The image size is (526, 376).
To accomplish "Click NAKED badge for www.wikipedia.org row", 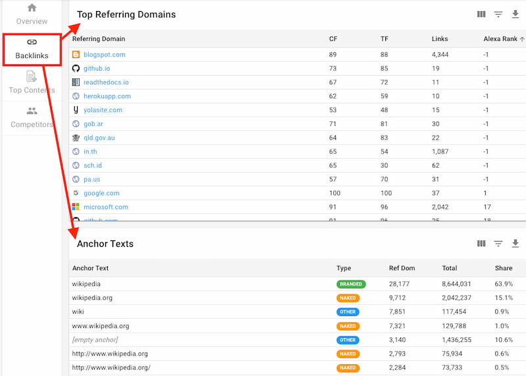I will coord(348,326).
